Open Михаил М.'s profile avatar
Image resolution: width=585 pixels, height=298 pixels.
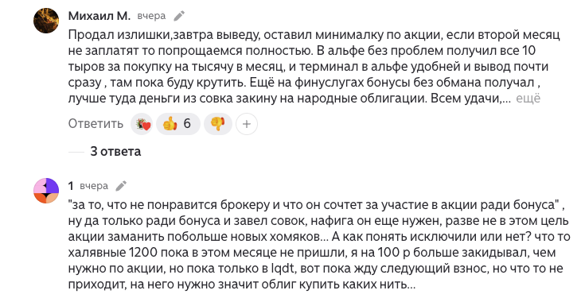[x=46, y=21]
